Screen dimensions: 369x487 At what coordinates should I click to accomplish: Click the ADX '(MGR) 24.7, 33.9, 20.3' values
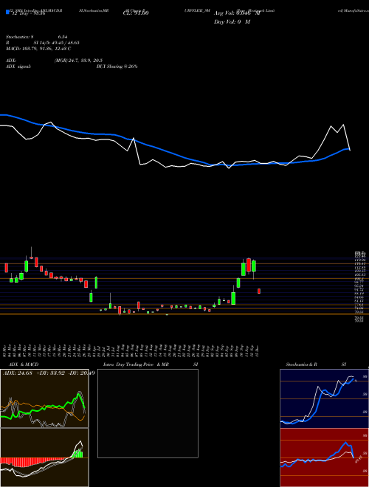[x=78, y=61]
